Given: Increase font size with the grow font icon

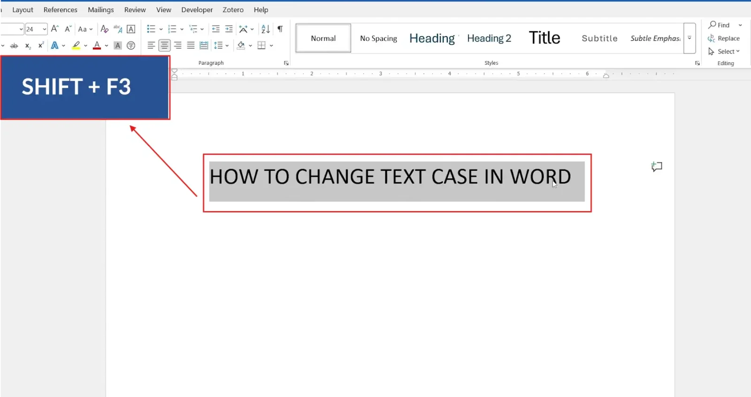Looking at the screenshot, I should 54,29.
